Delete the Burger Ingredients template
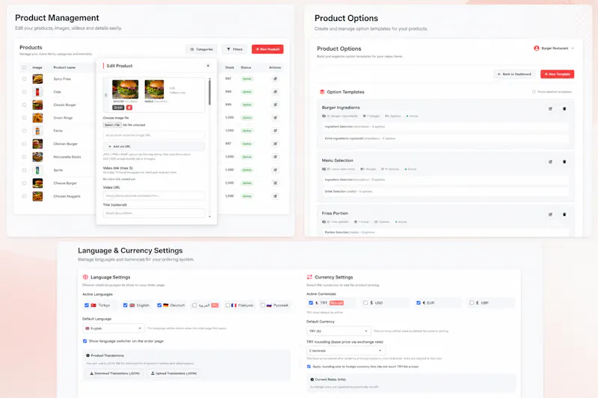 pyautogui.click(x=564, y=108)
